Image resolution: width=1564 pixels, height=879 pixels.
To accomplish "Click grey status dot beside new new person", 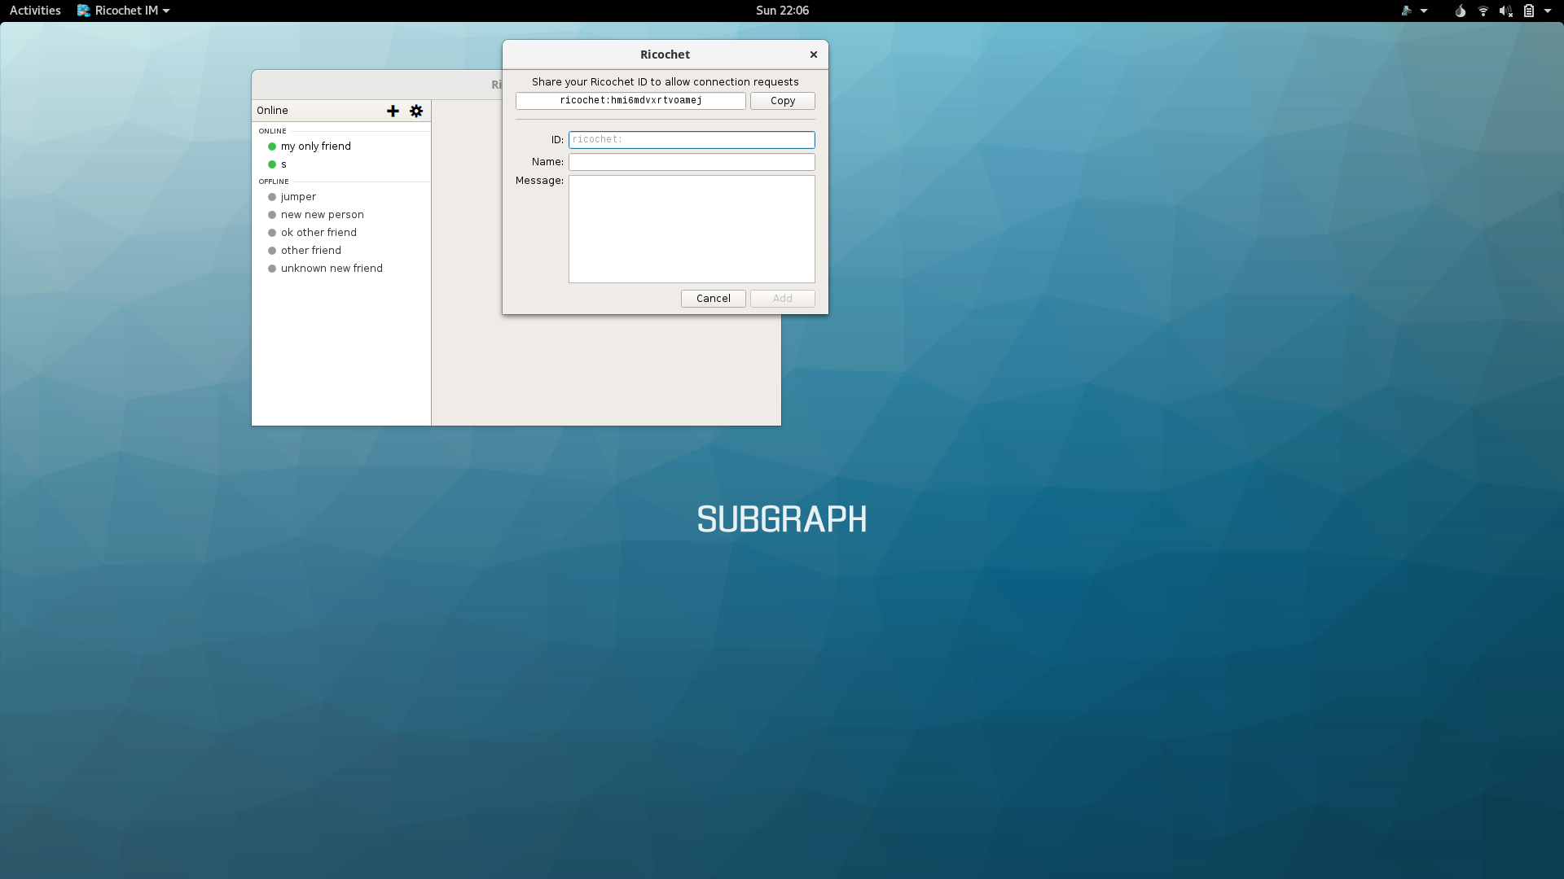I will pos(272,215).
